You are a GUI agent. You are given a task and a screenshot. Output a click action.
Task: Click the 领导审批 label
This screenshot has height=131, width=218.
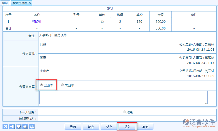tap(29, 53)
